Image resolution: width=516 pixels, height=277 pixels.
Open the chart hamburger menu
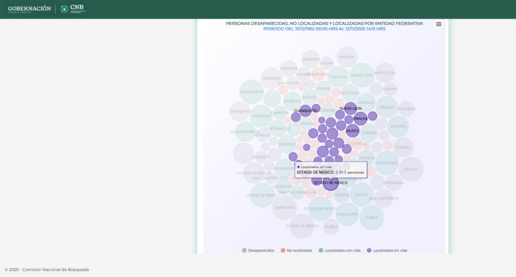point(438,24)
